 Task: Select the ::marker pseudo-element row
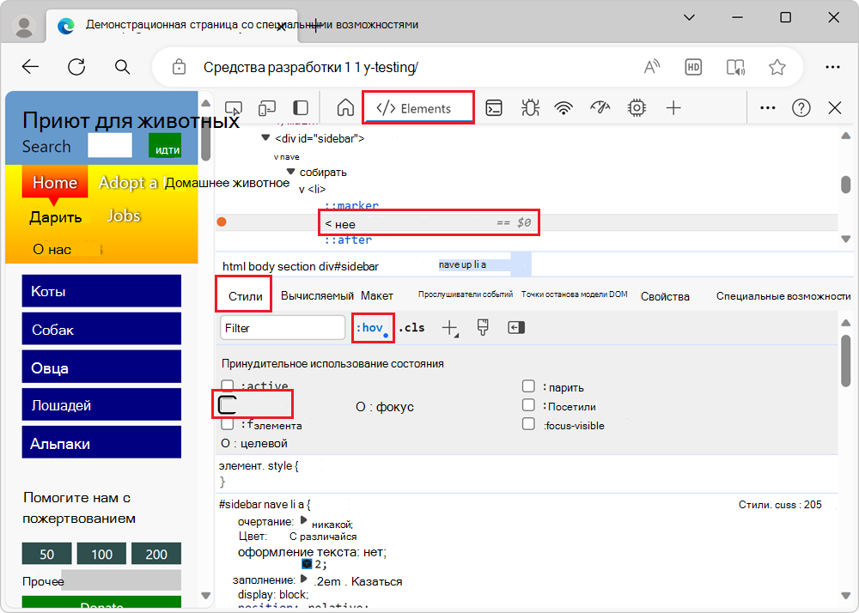pyautogui.click(x=351, y=206)
